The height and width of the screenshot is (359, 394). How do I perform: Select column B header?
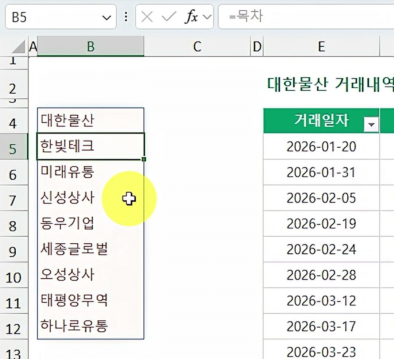[91, 46]
